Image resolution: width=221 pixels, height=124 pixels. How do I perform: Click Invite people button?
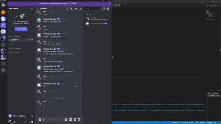click(21, 29)
